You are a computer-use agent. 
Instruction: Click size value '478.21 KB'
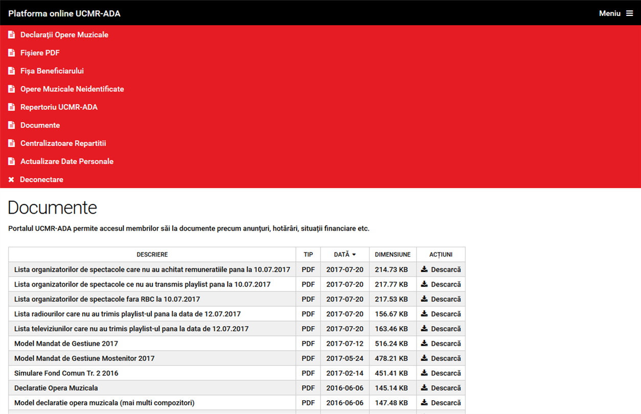click(393, 358)
